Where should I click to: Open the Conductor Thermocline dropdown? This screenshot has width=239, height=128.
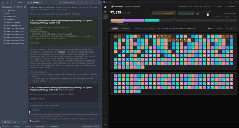pos(164,13)
